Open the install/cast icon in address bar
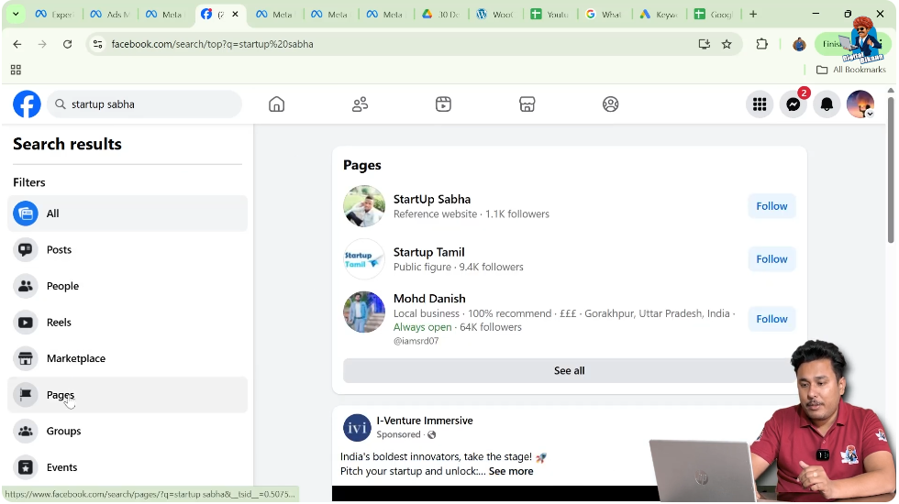The width and height of the screenshot is (899, 504). point(705,44)
